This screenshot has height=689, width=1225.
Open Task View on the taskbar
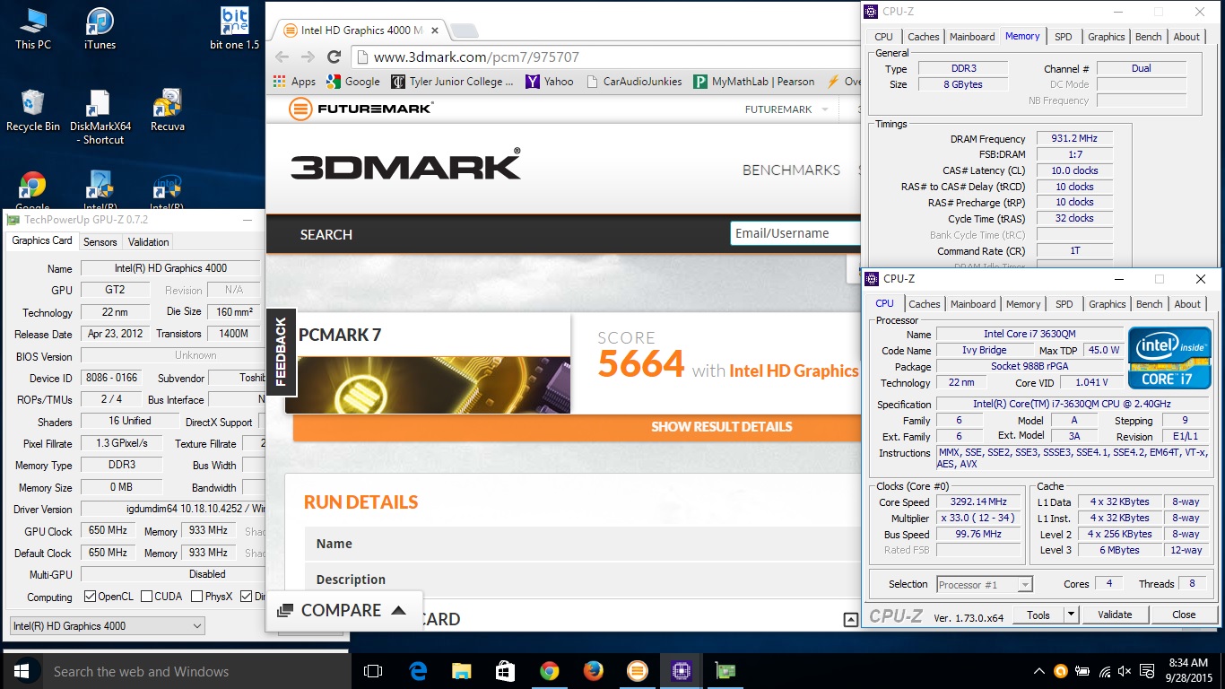tap(373, 671)
